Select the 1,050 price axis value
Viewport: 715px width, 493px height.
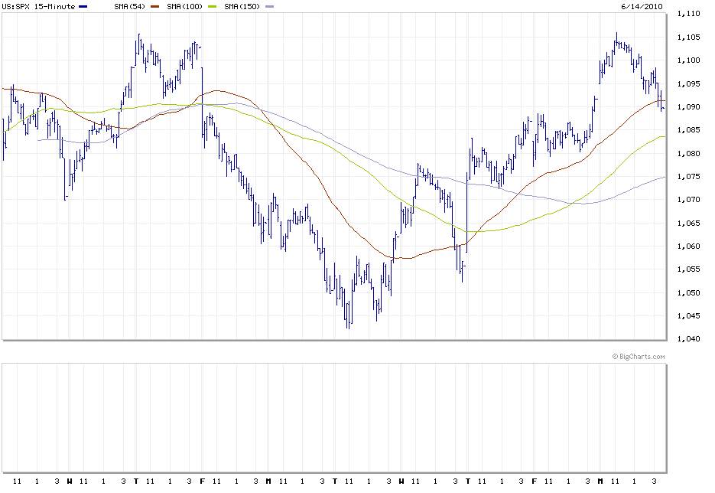click(688, 292)
